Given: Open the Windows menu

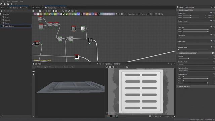Looking at the screenshot, I should pos(15,1).
